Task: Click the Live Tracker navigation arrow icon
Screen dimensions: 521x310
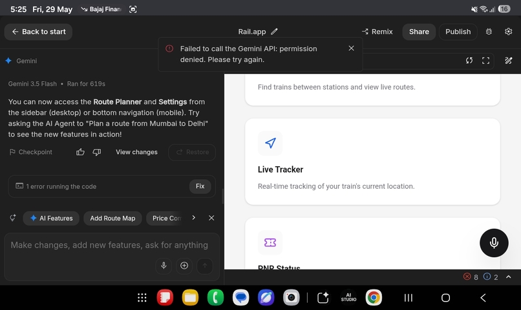Action: pos(270,143)
